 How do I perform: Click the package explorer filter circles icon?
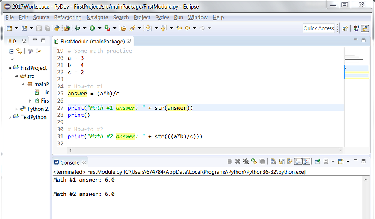pos(30,51)
